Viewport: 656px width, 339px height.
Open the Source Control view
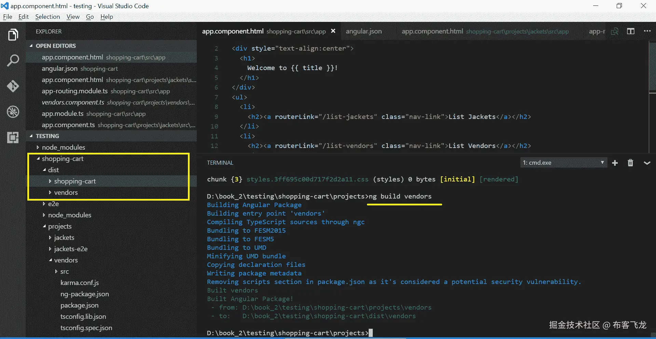[x=13, y=86]
